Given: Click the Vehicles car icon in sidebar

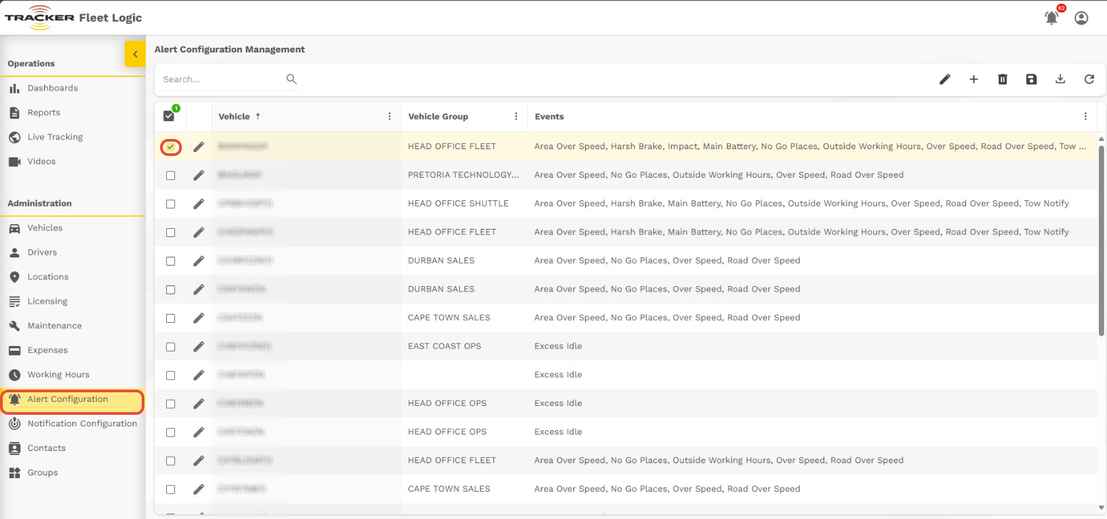Looking at the screenshot, I should 14,228.
